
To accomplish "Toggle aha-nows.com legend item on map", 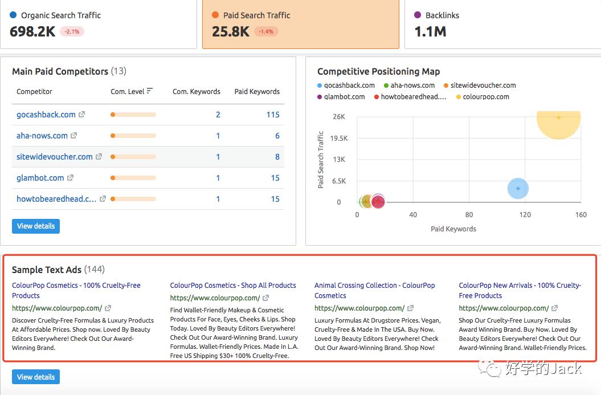I will (409, 85).
